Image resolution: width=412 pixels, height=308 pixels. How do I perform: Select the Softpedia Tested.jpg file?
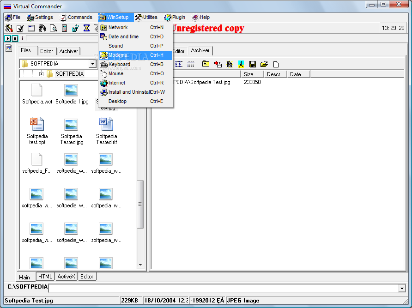pyautogui.click(x=72, y=131)
